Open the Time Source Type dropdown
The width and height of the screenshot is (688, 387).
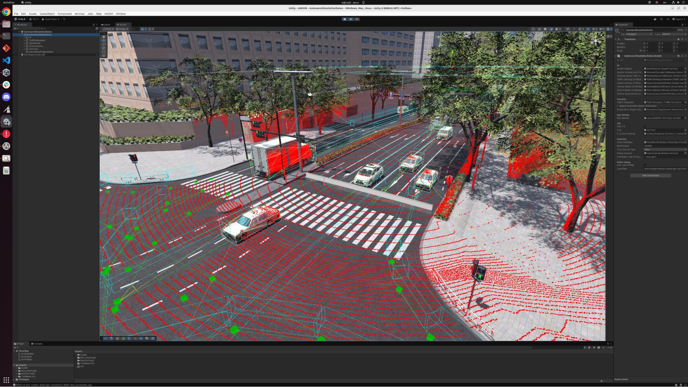[665, 149]
